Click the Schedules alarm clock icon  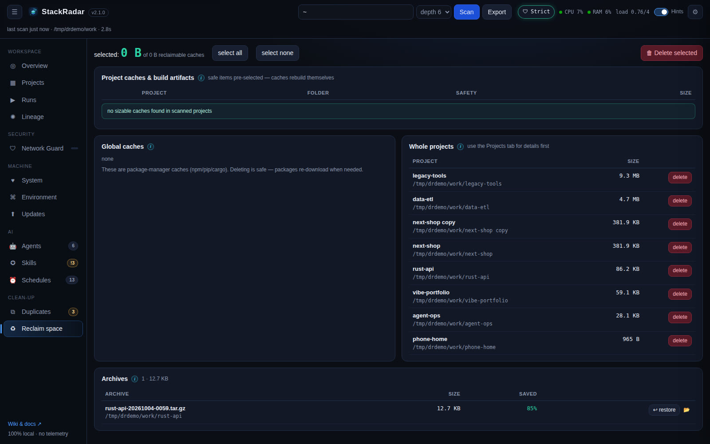13,280
